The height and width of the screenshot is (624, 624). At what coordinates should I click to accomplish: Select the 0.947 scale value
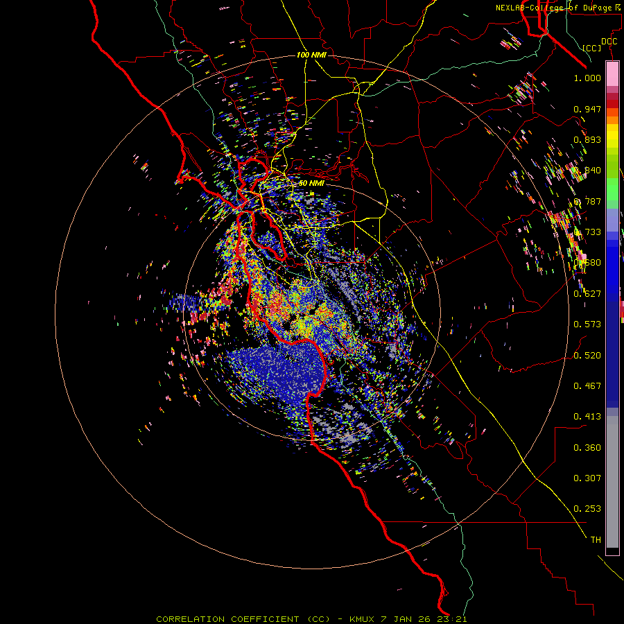[587, 109]
